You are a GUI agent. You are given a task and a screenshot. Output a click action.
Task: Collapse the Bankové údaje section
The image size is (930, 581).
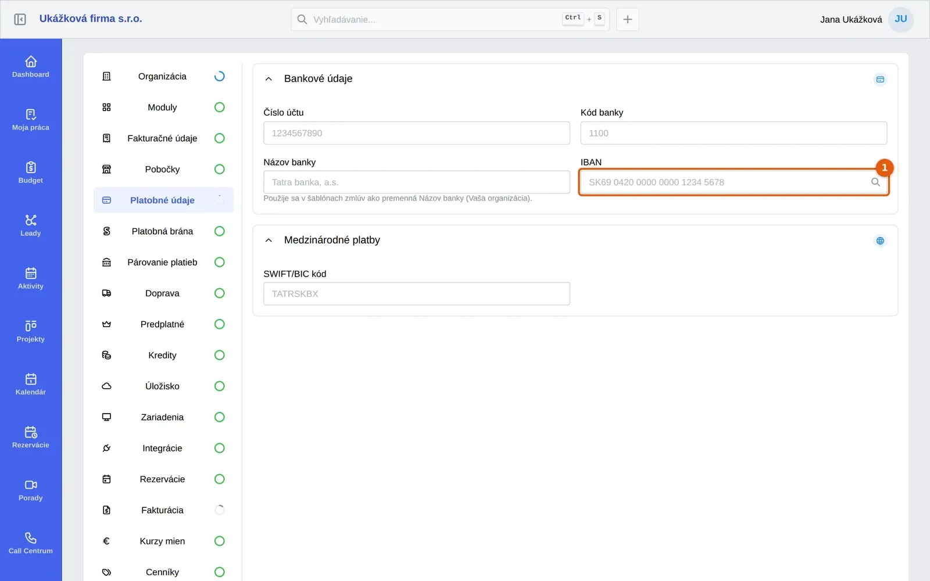coord(269,79)
